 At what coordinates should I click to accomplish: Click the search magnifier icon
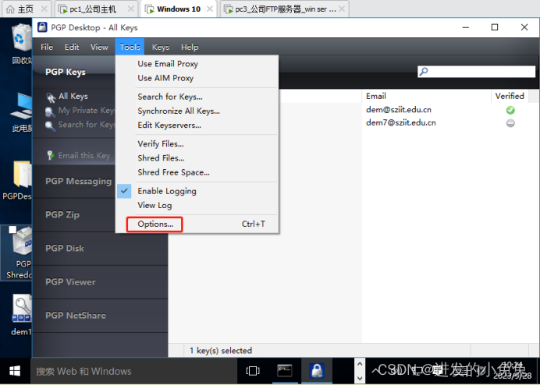pos(424,72)
